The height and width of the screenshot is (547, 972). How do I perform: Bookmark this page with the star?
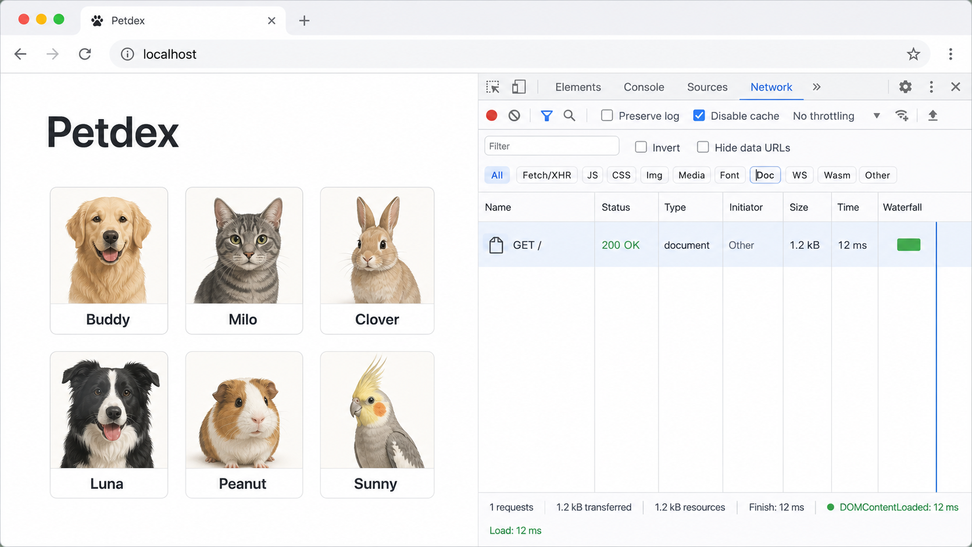tap(913, 54)
